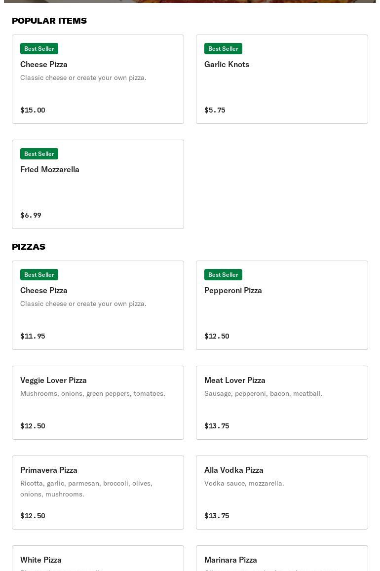Click the food banner image at top

[190, 1]
